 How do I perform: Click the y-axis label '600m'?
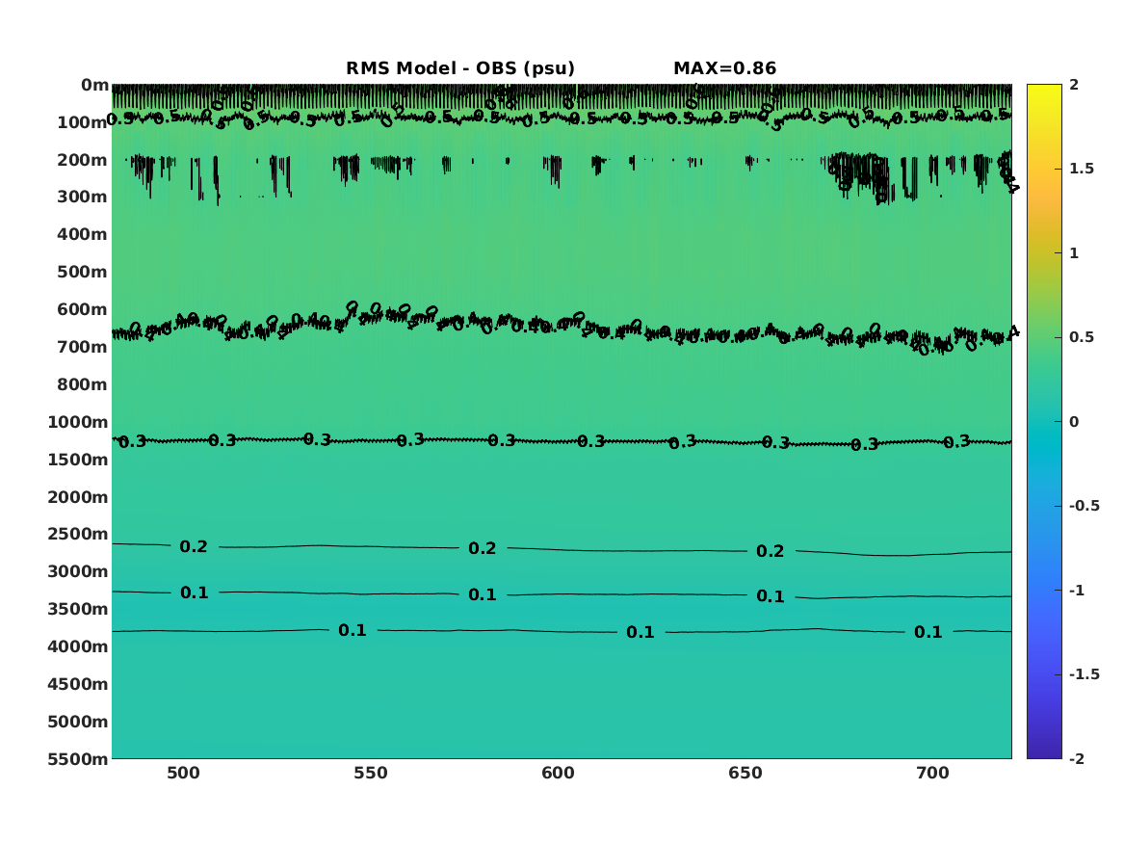83,309
